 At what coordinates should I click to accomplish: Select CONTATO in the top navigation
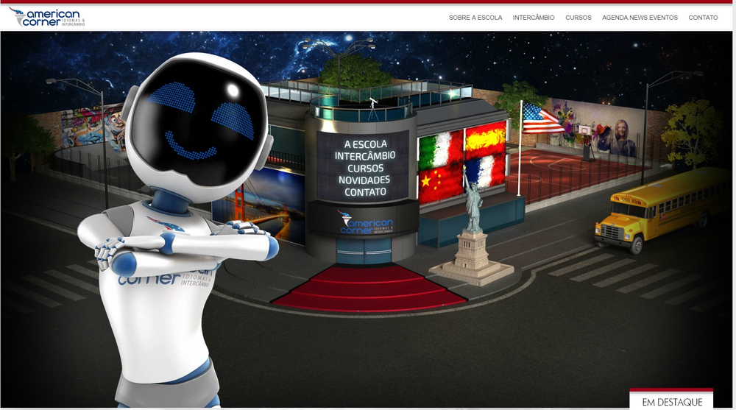[703, 18]
